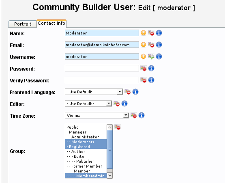Click the required-field warning icon beside Name

(144, 33)
